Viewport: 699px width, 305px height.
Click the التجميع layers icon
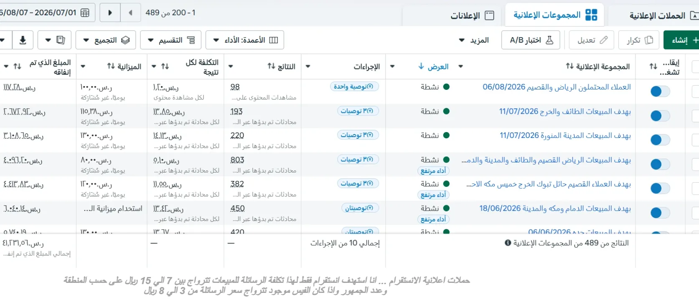tap(125, 40)
